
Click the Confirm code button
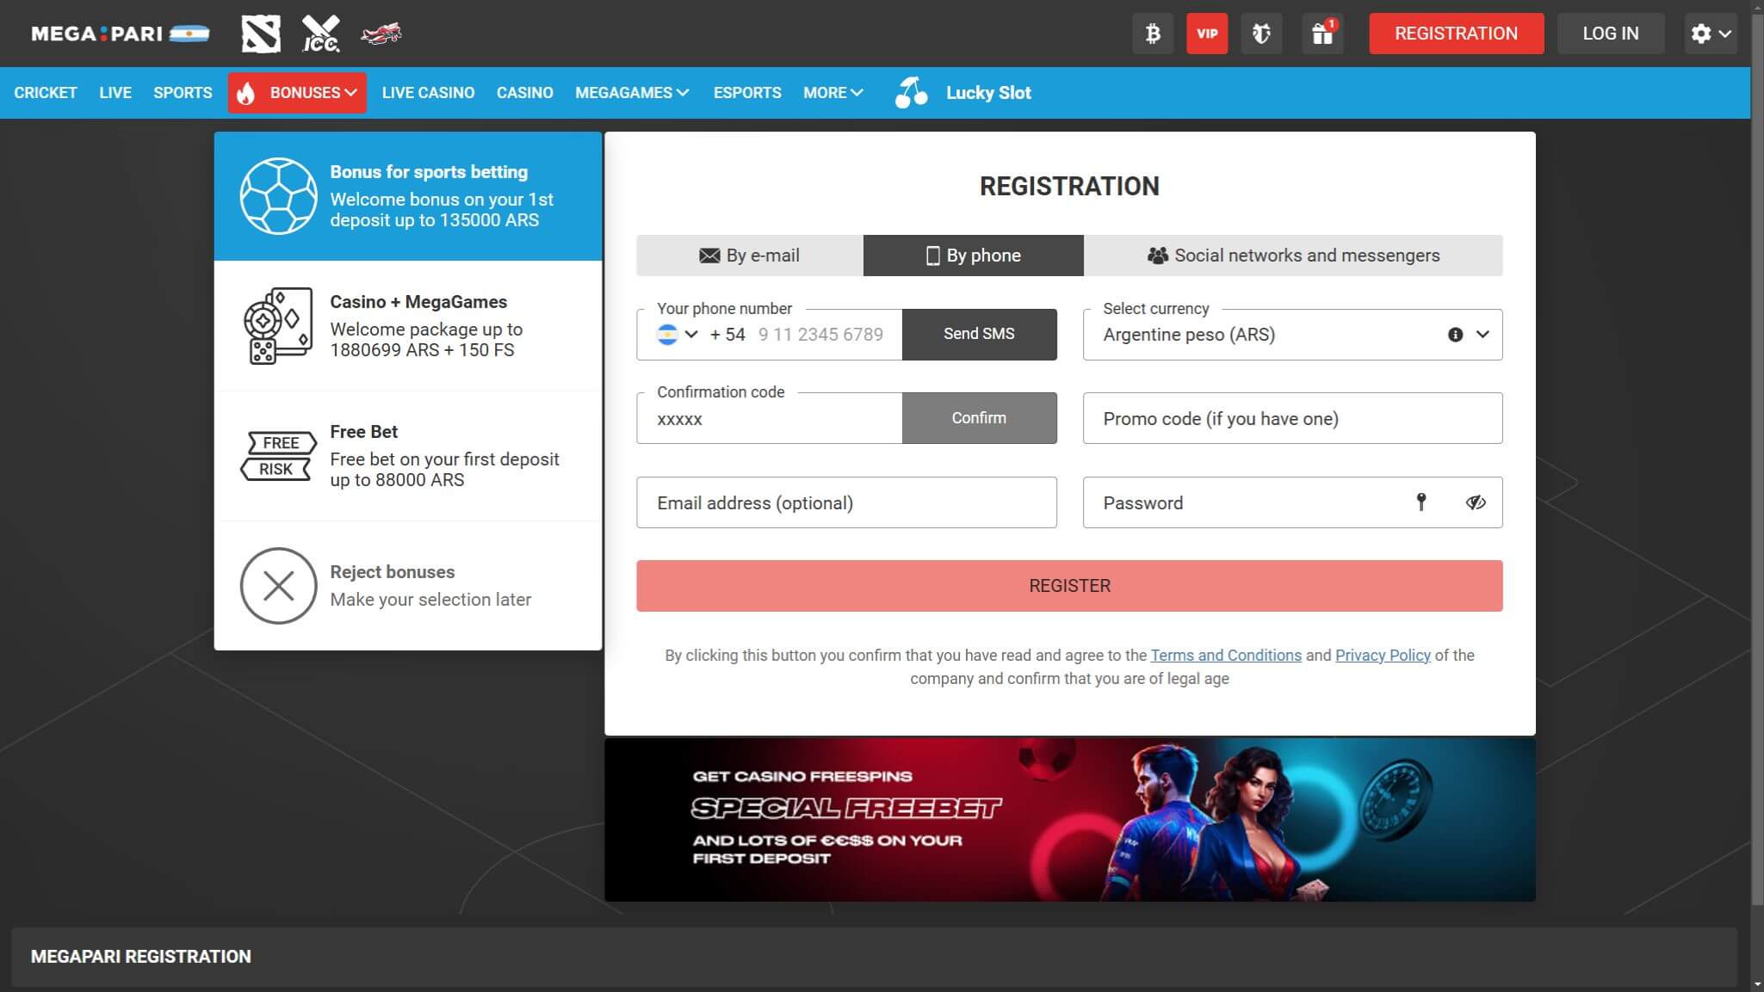tap(979, 418)
